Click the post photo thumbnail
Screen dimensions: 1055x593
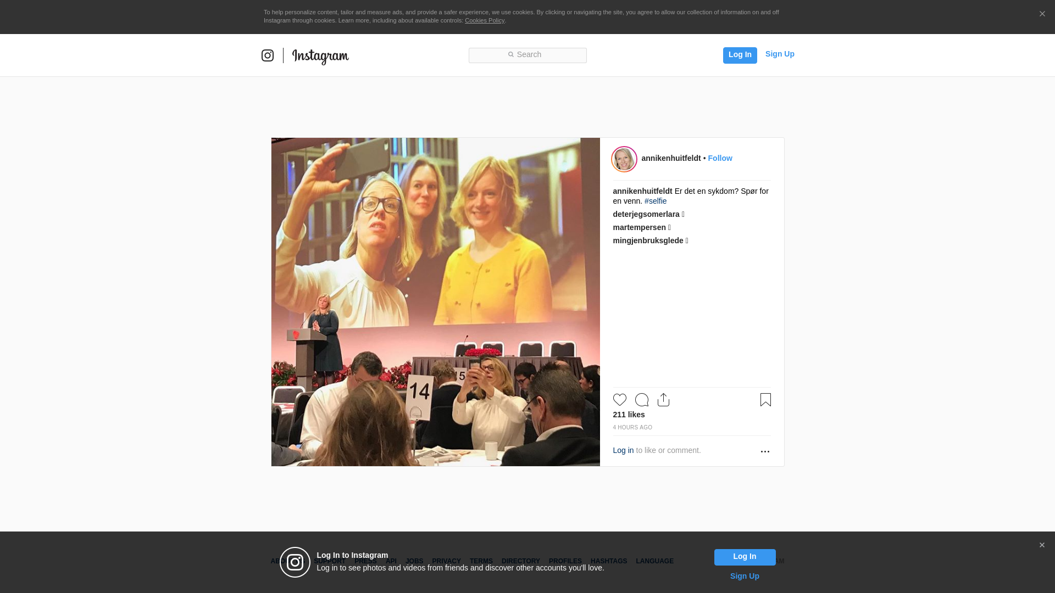click(435, 302)
